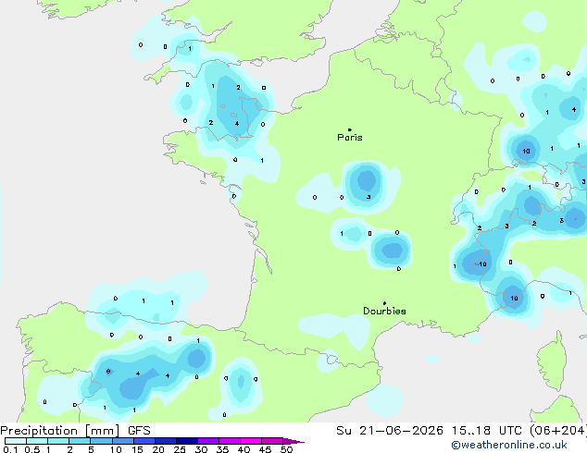Click the forecast date 'Su 21-06-2026' text

(x=390, y=431)
